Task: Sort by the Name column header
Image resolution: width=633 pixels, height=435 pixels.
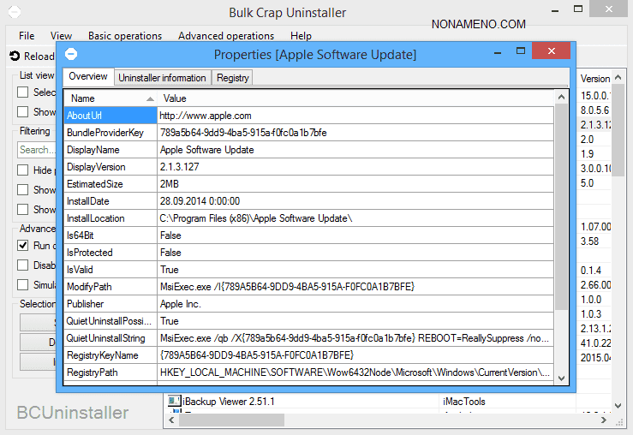Action: [109, 98]
